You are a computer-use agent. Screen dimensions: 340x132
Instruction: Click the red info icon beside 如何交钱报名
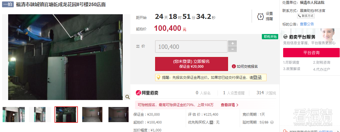234,66
